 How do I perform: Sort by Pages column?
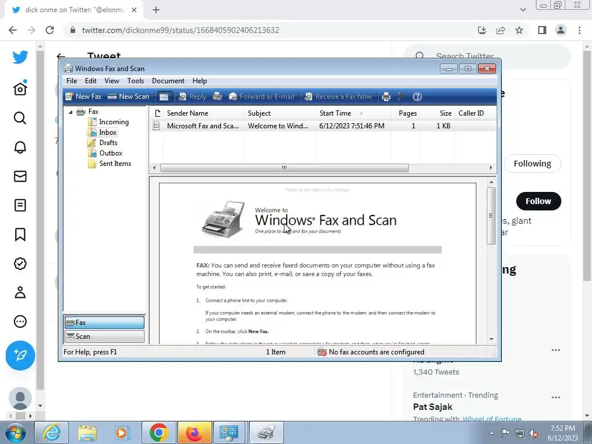point(405,113)
